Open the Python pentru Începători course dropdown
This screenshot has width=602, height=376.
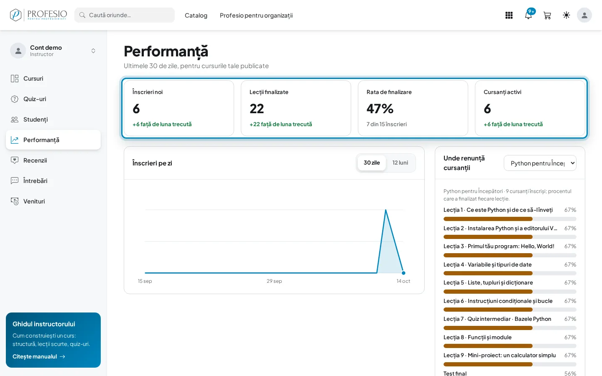pos(540,163)
